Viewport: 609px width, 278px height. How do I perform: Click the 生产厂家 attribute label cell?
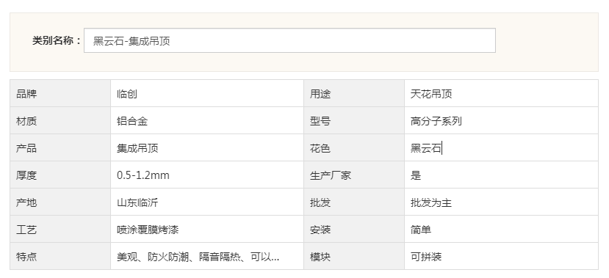354,175
